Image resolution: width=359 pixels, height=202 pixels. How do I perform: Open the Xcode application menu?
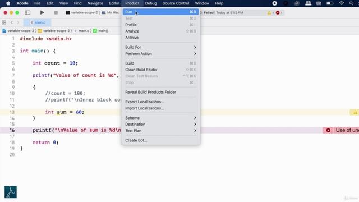tap(22, 3)
